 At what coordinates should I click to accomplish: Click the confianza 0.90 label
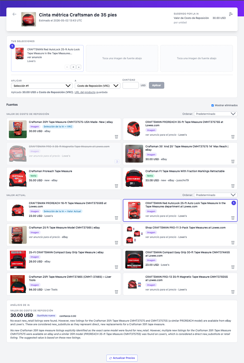pyautogui.click(x=68, y=316)
